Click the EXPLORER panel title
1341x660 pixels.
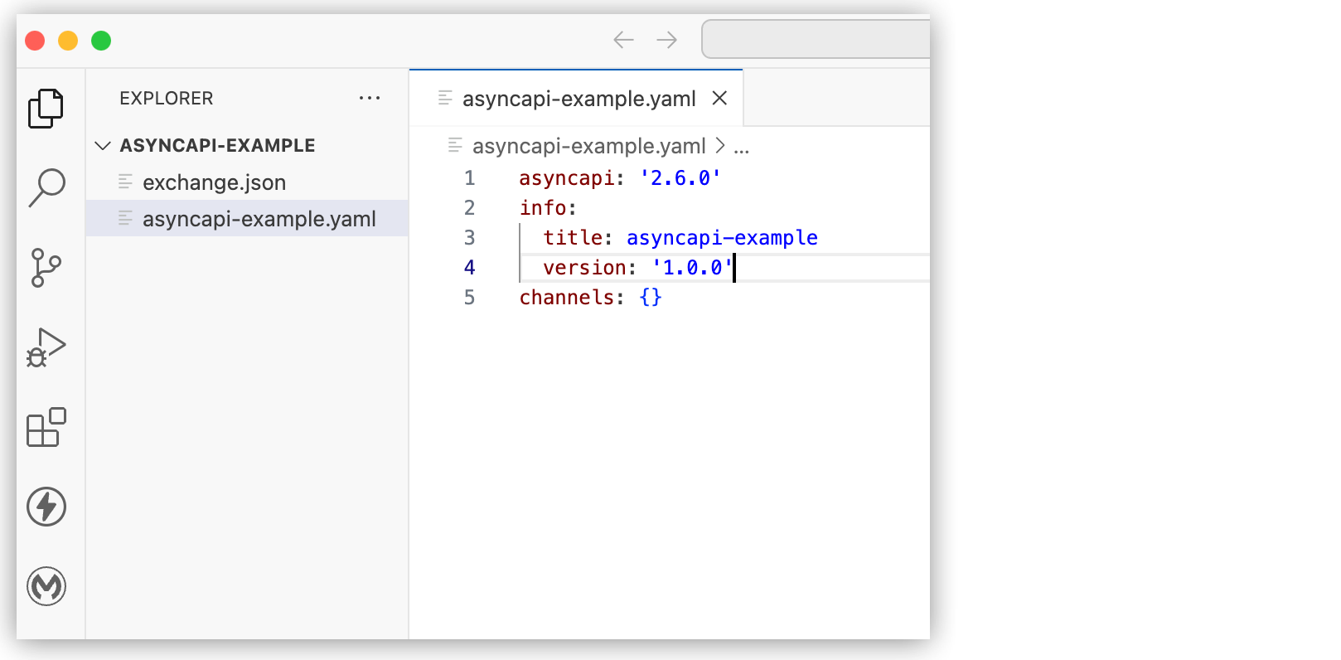click(167, 98)
